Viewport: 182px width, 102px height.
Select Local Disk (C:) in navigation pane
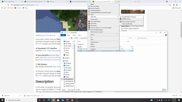pyautogui.click(x=69, y=79)
